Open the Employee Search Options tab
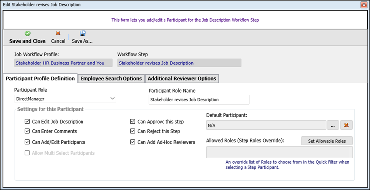This screenshot has width=370, height=190. coord(111,79)
